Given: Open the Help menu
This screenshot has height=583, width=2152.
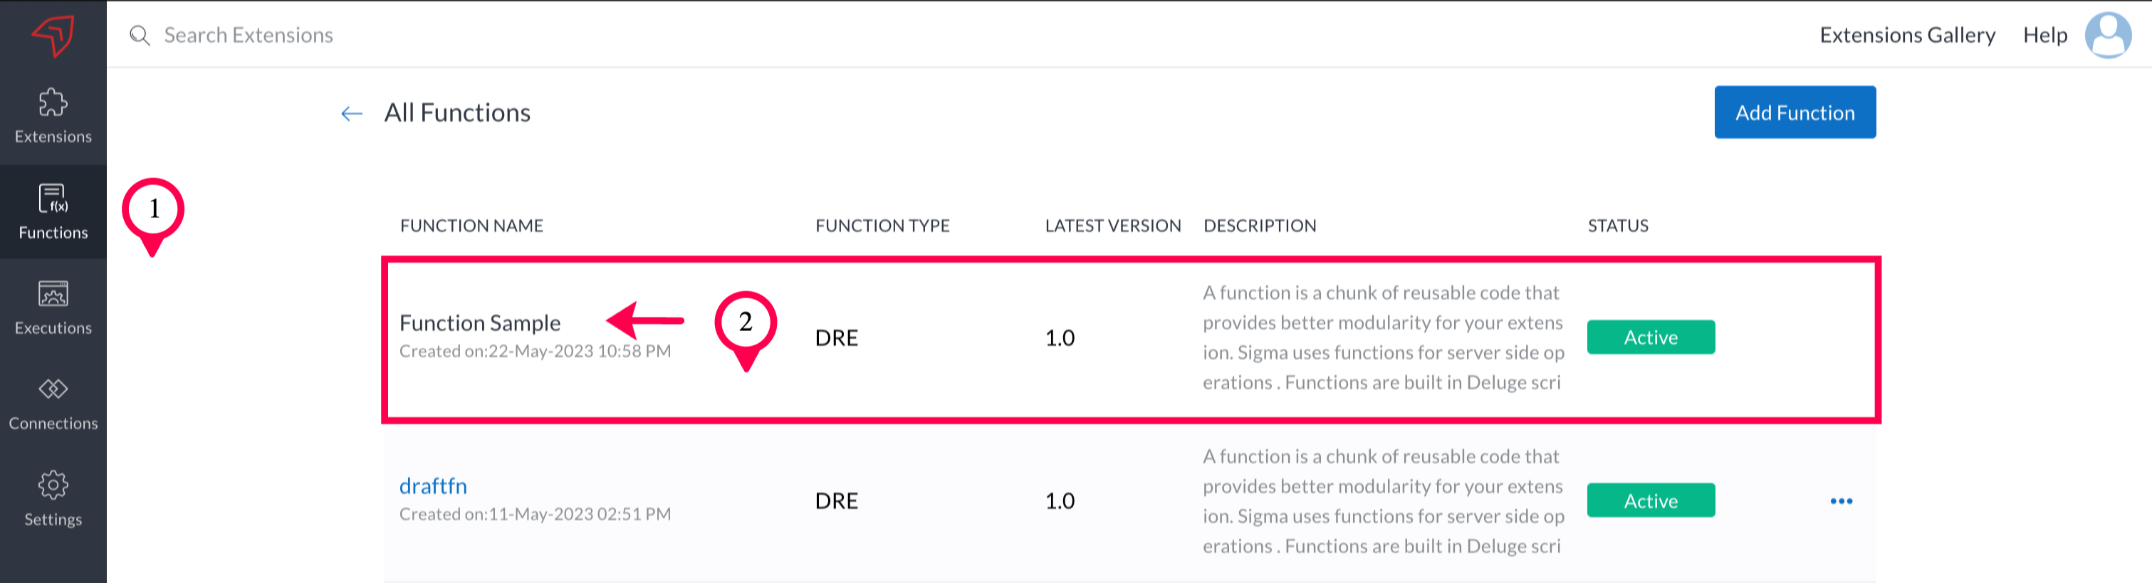Looking at the screenshot, I should tap(2044, 35).
